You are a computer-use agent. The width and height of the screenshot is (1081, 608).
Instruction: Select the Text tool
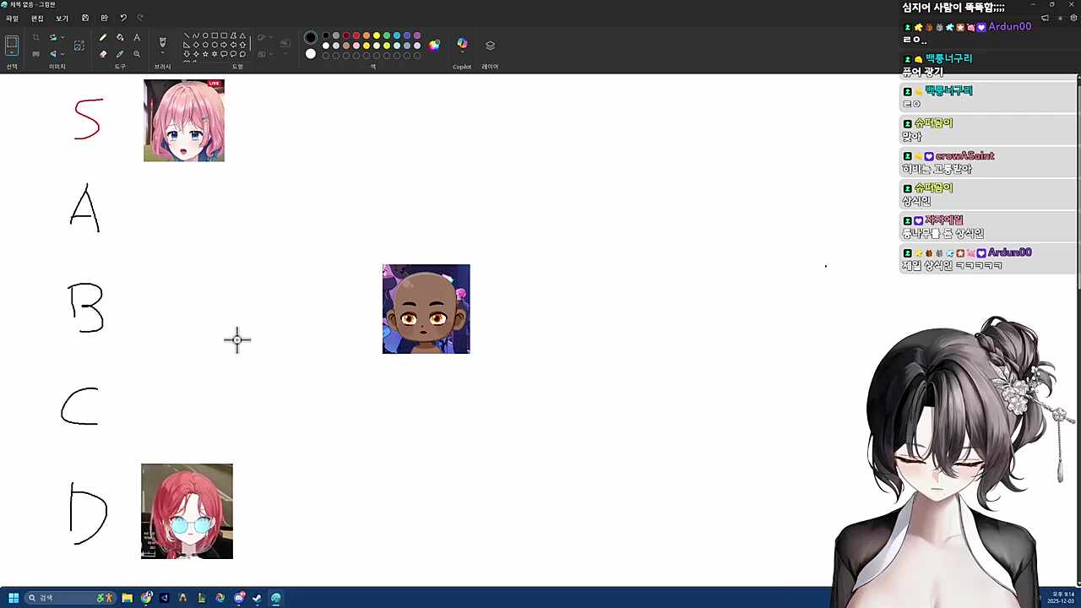137,37
